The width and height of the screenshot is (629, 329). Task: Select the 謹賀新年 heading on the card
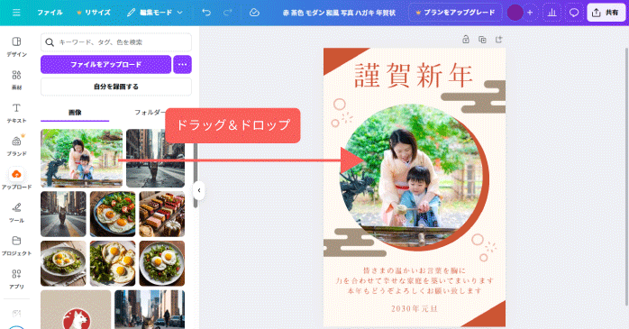coord(414,75)
